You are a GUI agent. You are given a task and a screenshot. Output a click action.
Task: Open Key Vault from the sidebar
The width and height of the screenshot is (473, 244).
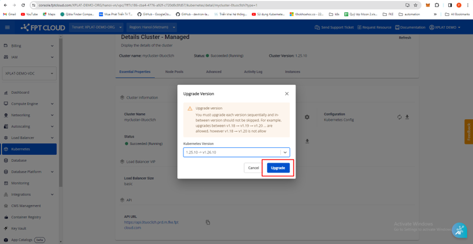pos(19,228)
